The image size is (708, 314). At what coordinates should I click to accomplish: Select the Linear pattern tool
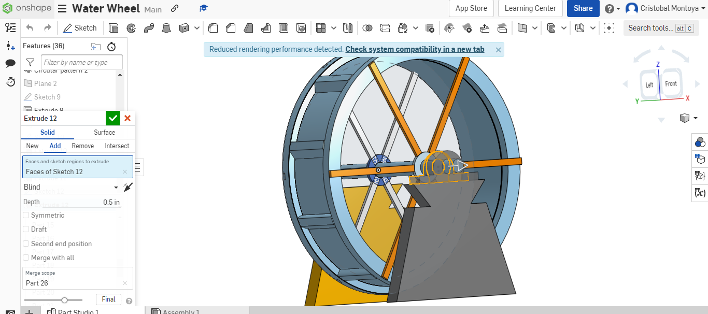tap(321, 28)
